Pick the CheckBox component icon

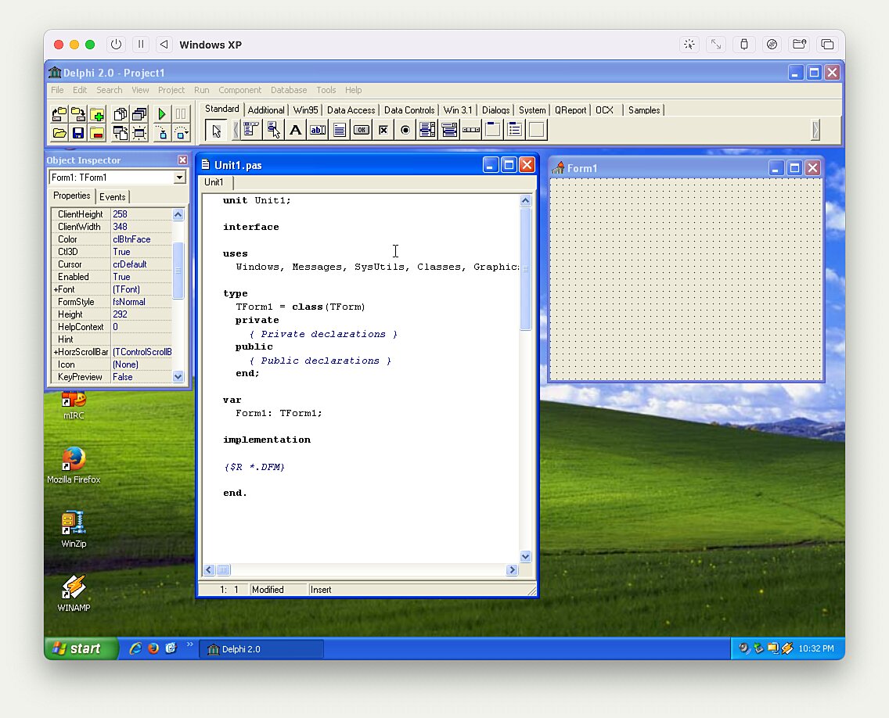coord(383,130)
